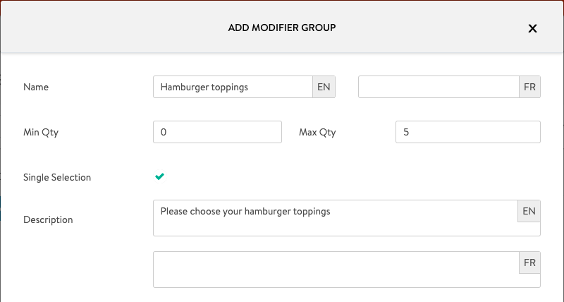Click the EN badge beside the Name field
This screenshot has height=302, width=564.
[324, 87]
